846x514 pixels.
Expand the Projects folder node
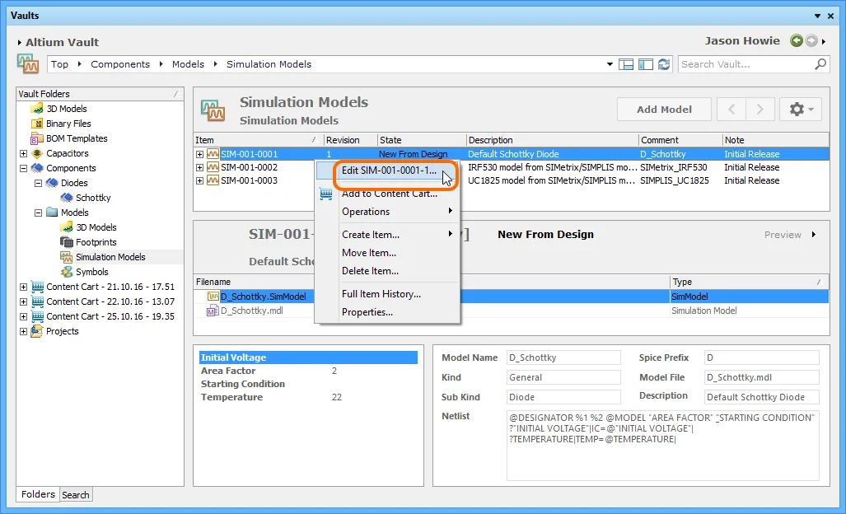click(x=23, y=332)
